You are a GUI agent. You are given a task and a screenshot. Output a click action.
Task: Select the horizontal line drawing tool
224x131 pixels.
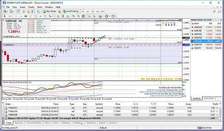pyautogui.click(x=21, y=16)
